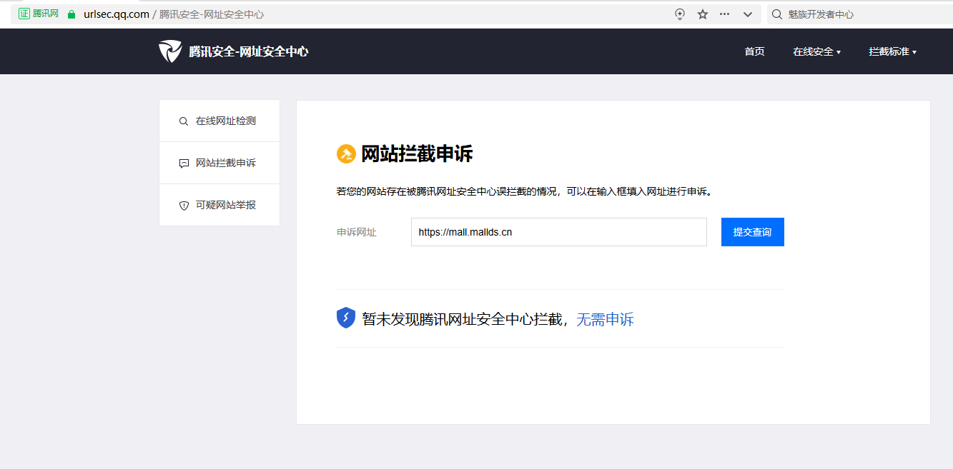Screen dimensions: 953x469
Task: Click the 申诉网址 input field
Action: point(559,232)
